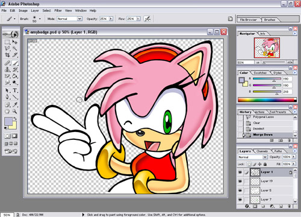The image size is (301, 217).
Task: Switch to Quick Mask mode
Action: tap(14, 136)
